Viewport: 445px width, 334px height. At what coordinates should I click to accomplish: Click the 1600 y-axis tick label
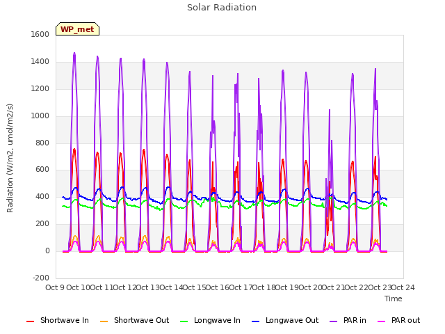[40, 34]
